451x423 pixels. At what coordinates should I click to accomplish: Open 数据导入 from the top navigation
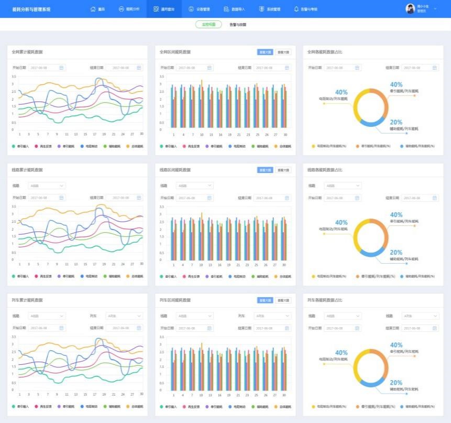coord(234,9)
